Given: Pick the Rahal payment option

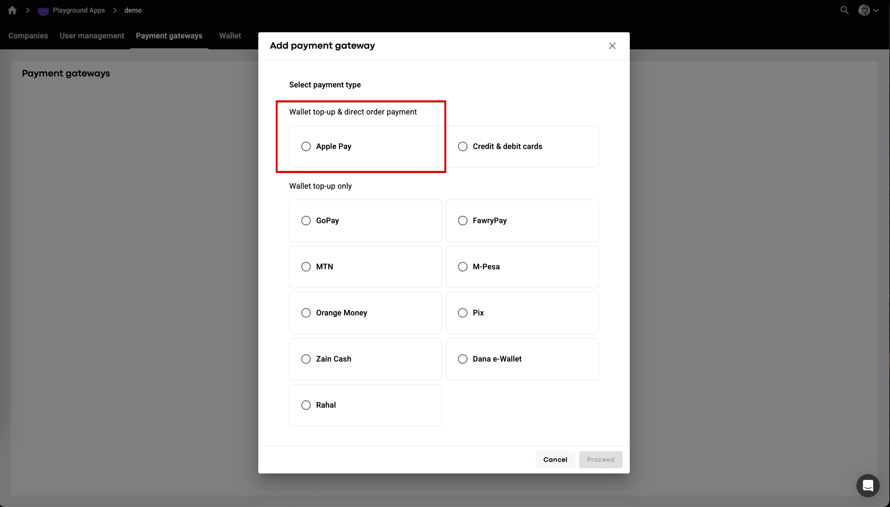Looking at the screenshot, I should 306,405.
